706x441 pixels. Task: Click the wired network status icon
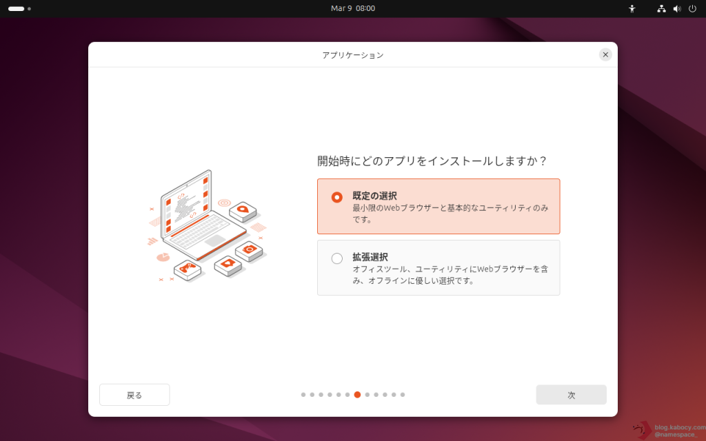click(661, 9)
